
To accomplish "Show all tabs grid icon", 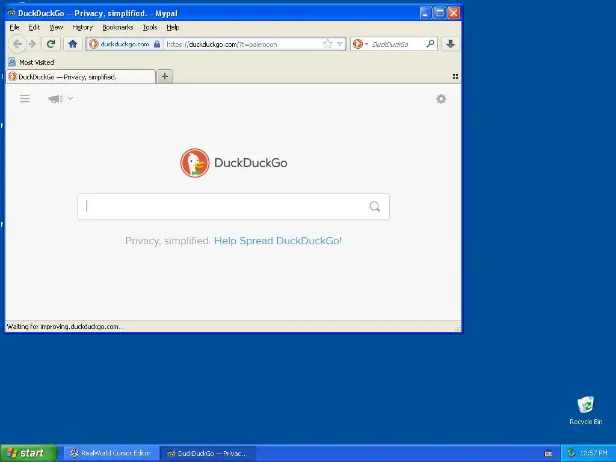I will pos(455,76).
